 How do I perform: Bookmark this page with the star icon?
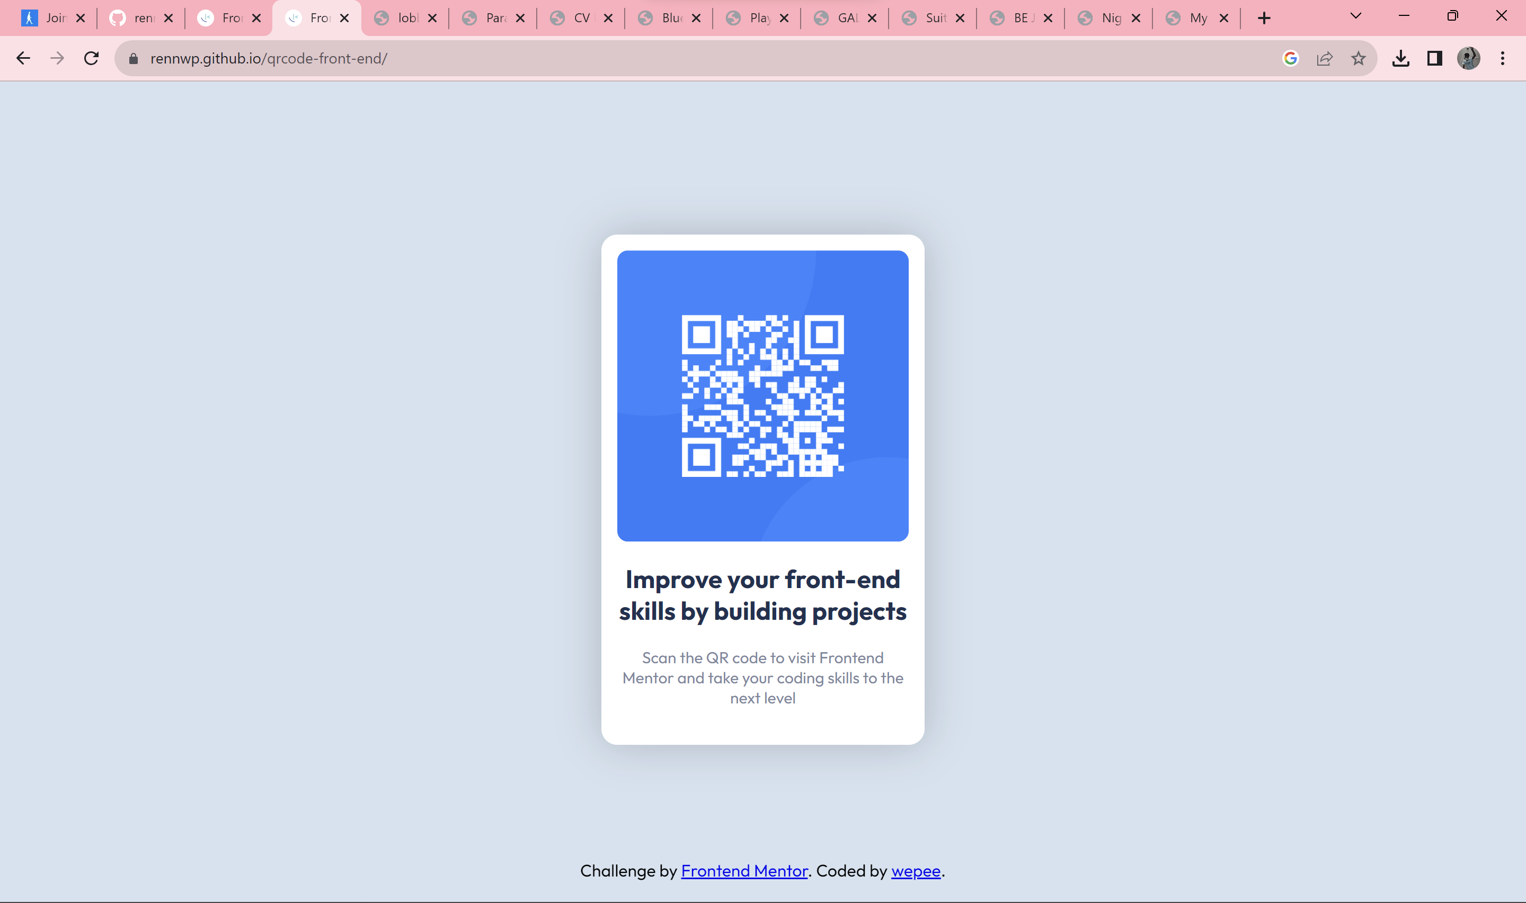pyautogui.click(x=1359, y=58)
